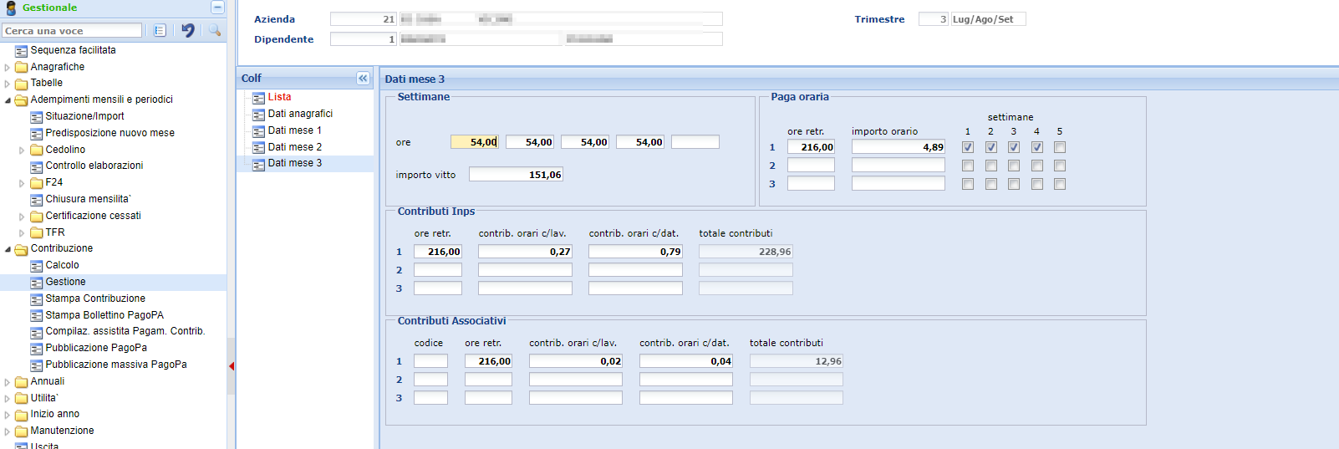1339x449 pixels.
Task: Expand the TFR node arrow
Action: [23, 233]
